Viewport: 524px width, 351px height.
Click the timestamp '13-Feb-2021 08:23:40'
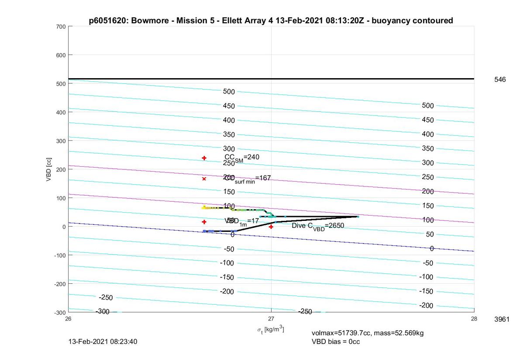pyautogui.click(x=103, y=341)
